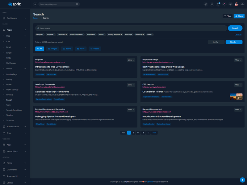Click the Spriz logo

15,4
